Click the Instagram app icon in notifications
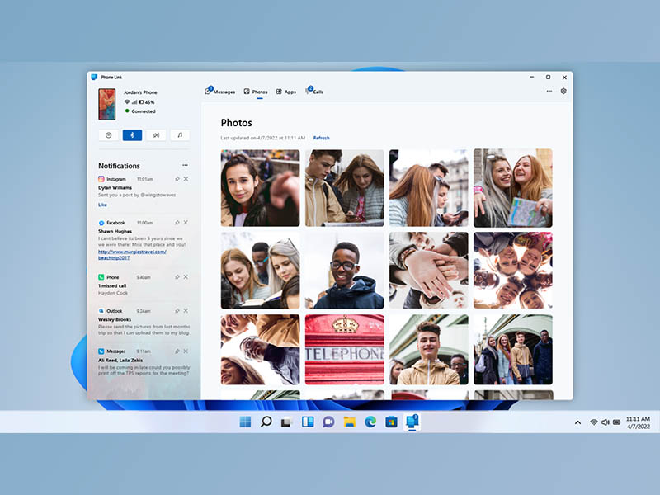This screenshot has height=495, width=660. [101, 179]
